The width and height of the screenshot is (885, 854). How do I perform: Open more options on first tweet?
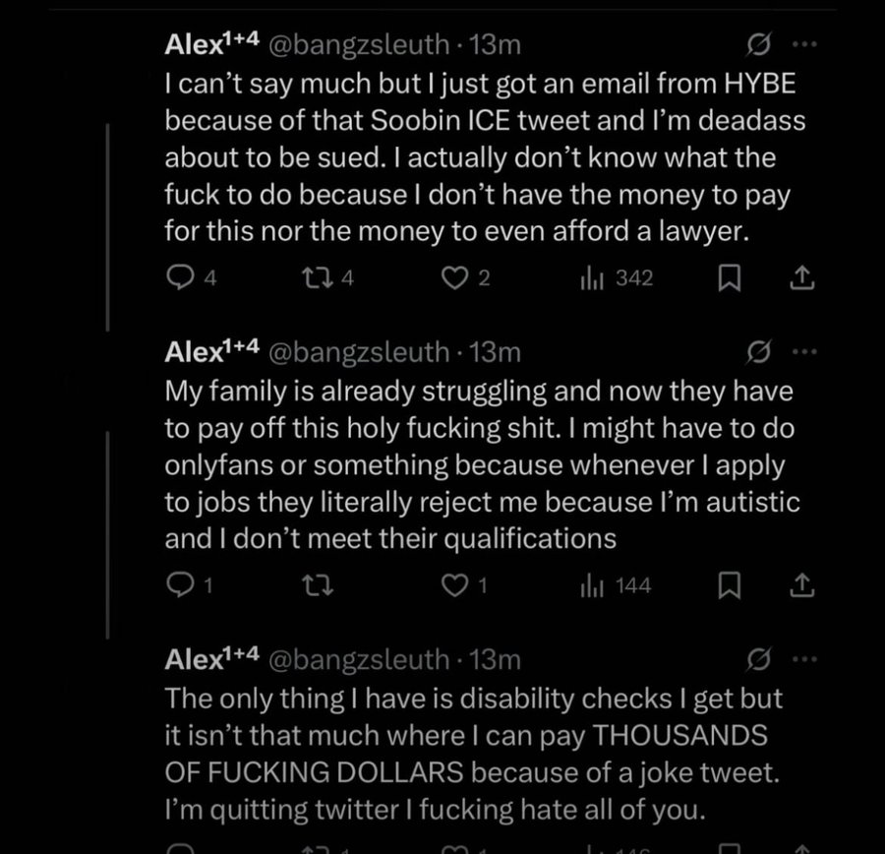[803, 44]
